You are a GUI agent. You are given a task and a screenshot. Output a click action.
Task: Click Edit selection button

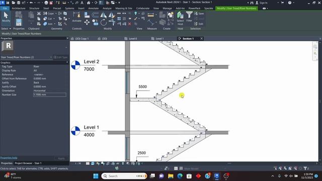pos(199,24)
